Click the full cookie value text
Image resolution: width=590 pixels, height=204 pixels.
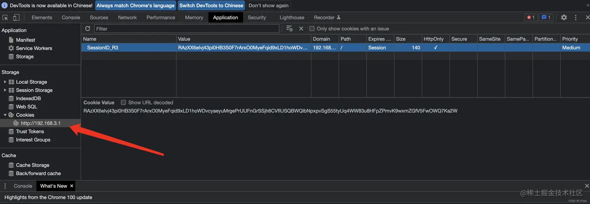270,111
